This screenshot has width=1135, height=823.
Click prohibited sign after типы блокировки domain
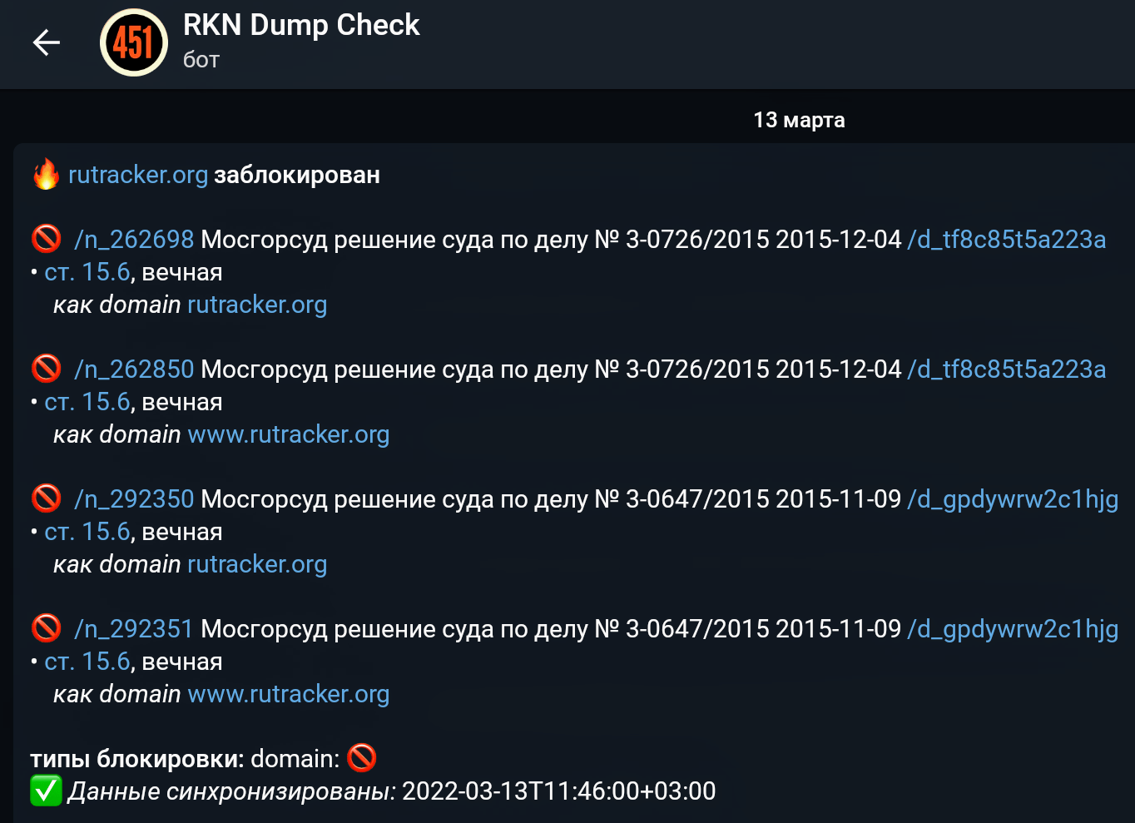tap(362, 758)
